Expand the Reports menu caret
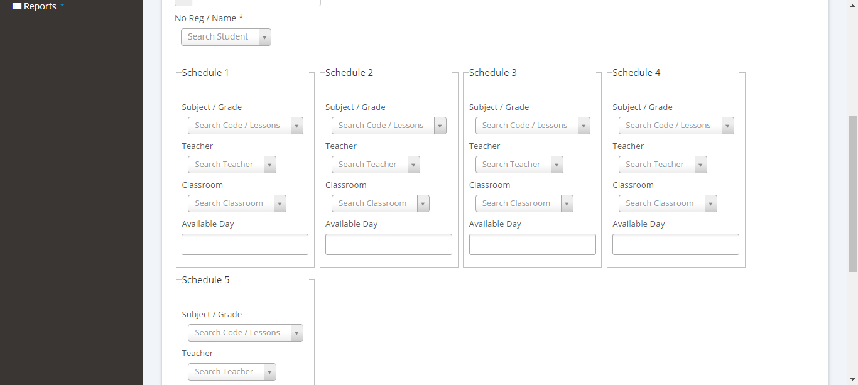Image resolution: width=858 pixels, height=385 pixels. pyautogui.click(x=62, y=6)
